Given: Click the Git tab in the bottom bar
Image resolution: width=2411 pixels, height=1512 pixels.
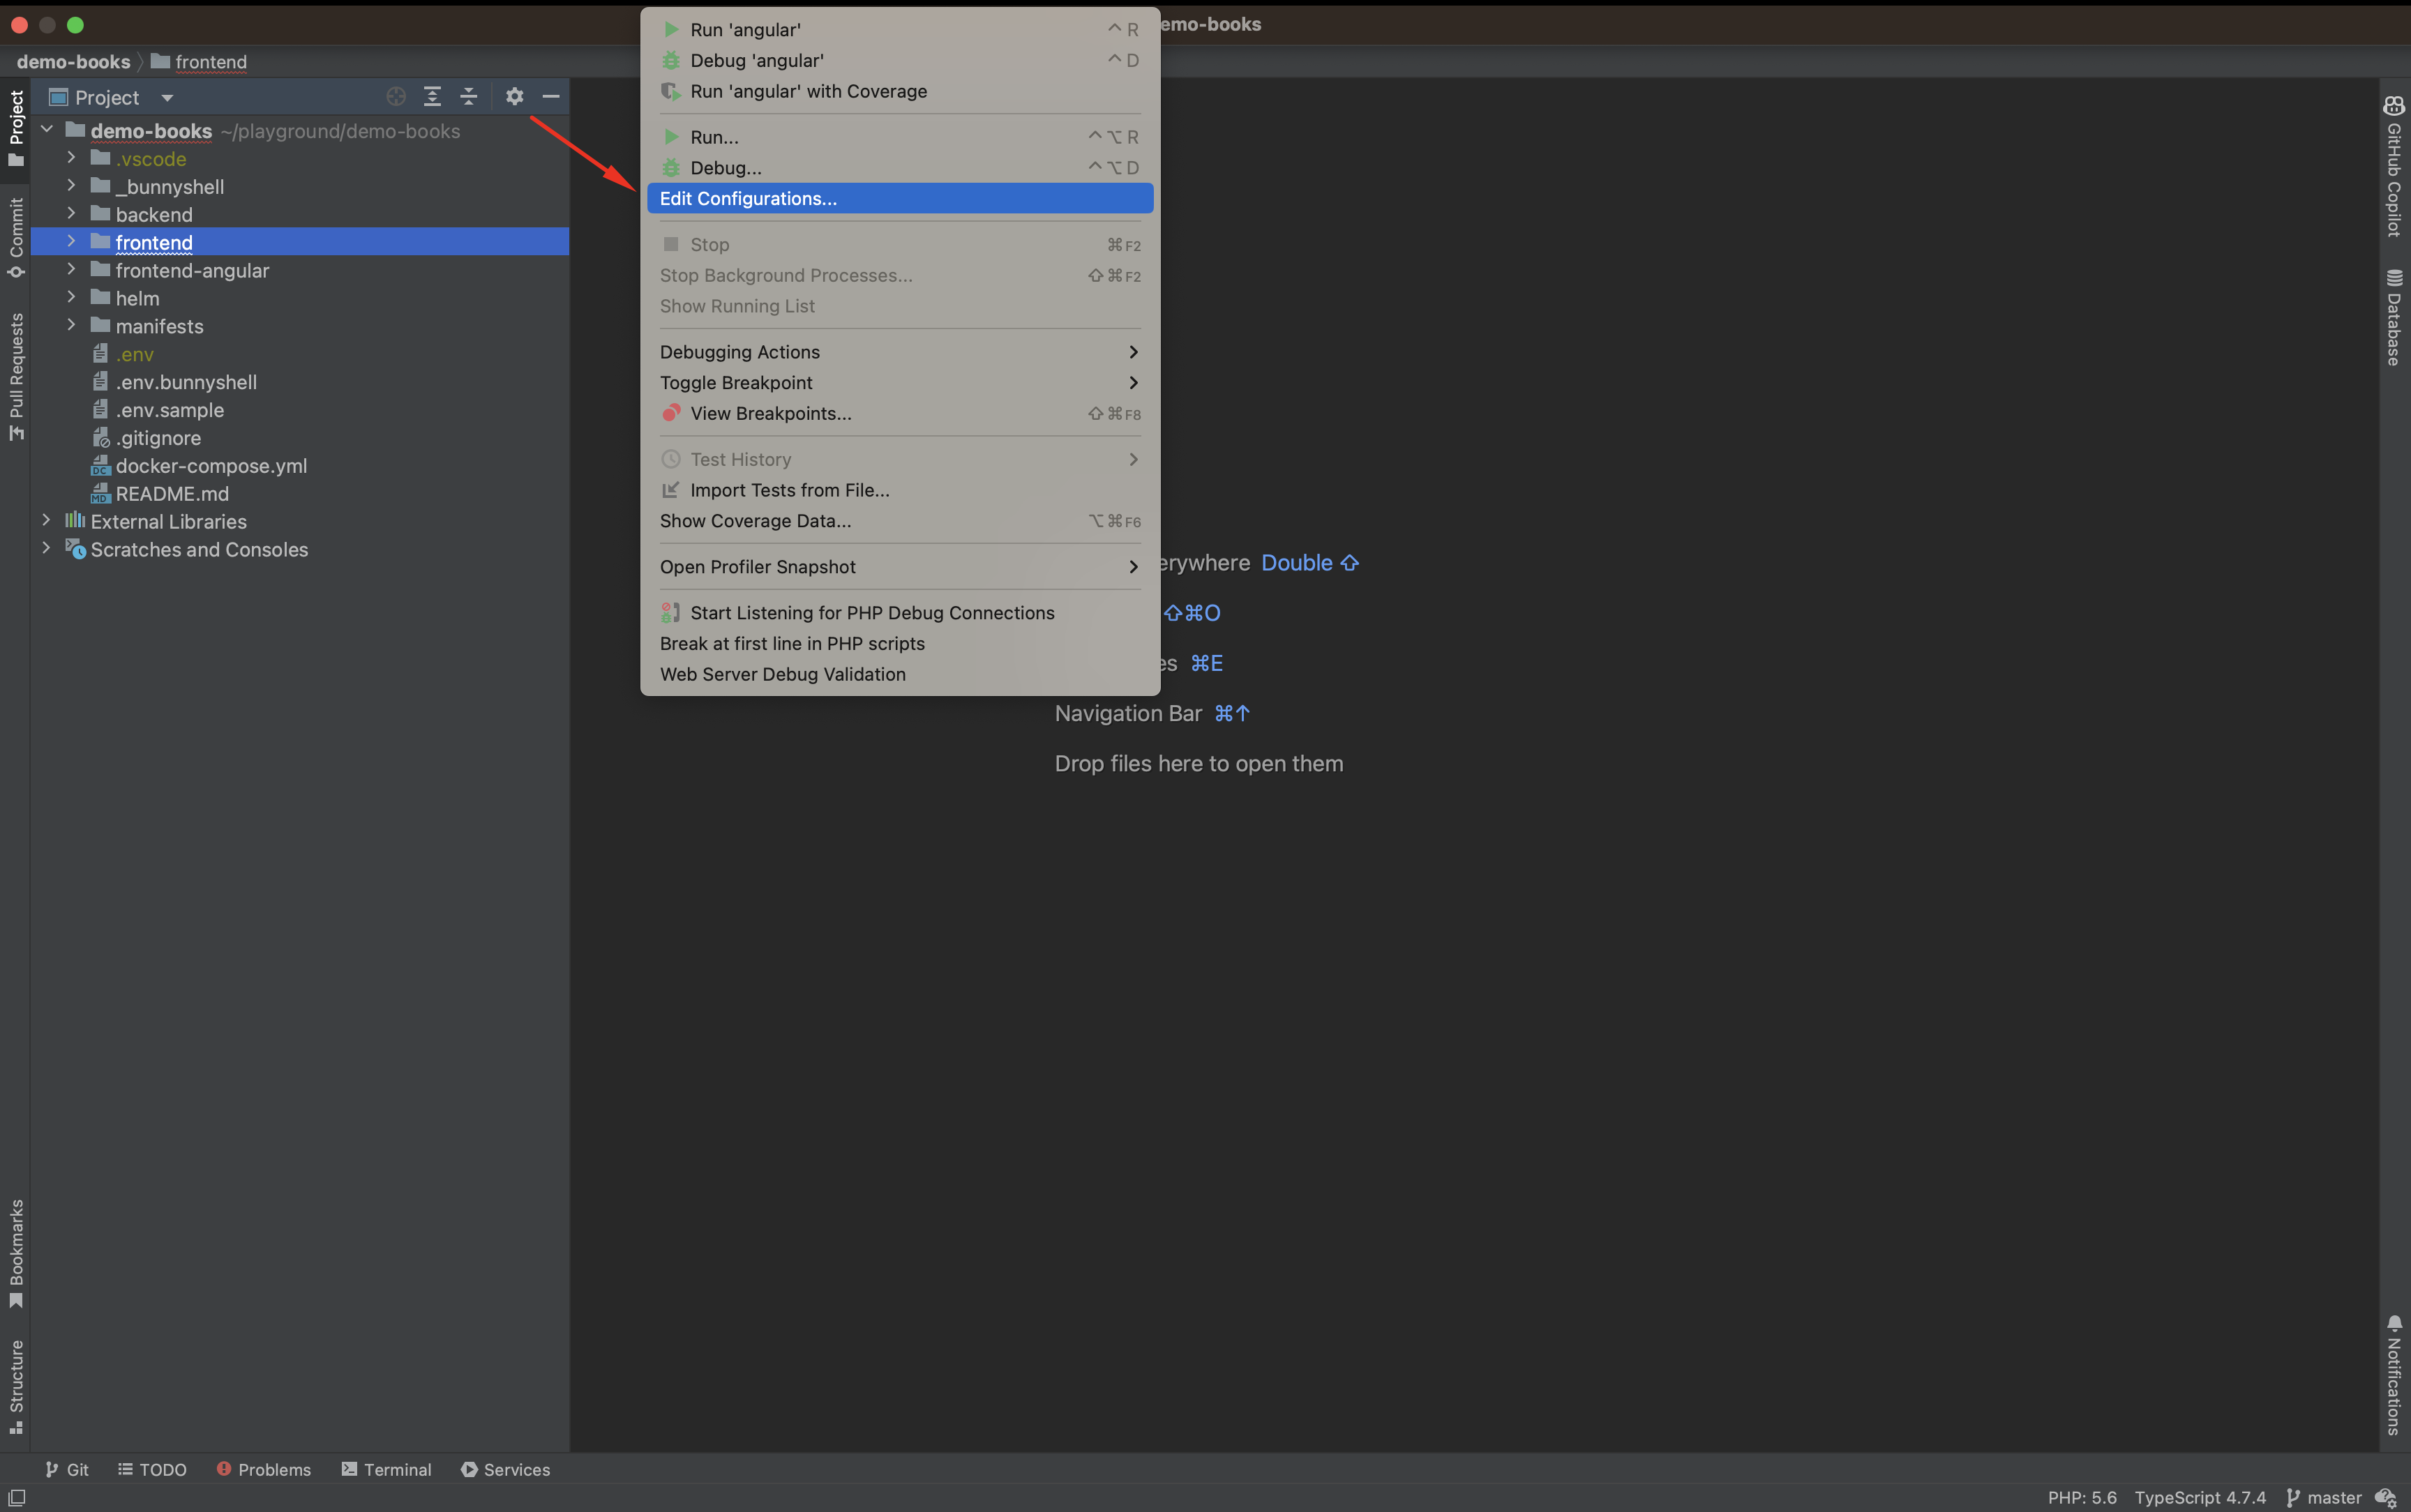Looking at the screenshot, I should pos(66,1469).
